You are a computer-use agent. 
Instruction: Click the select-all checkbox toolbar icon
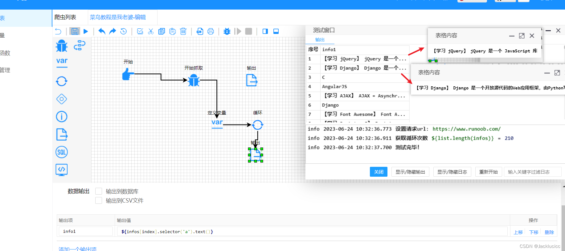tap(140, 31)
